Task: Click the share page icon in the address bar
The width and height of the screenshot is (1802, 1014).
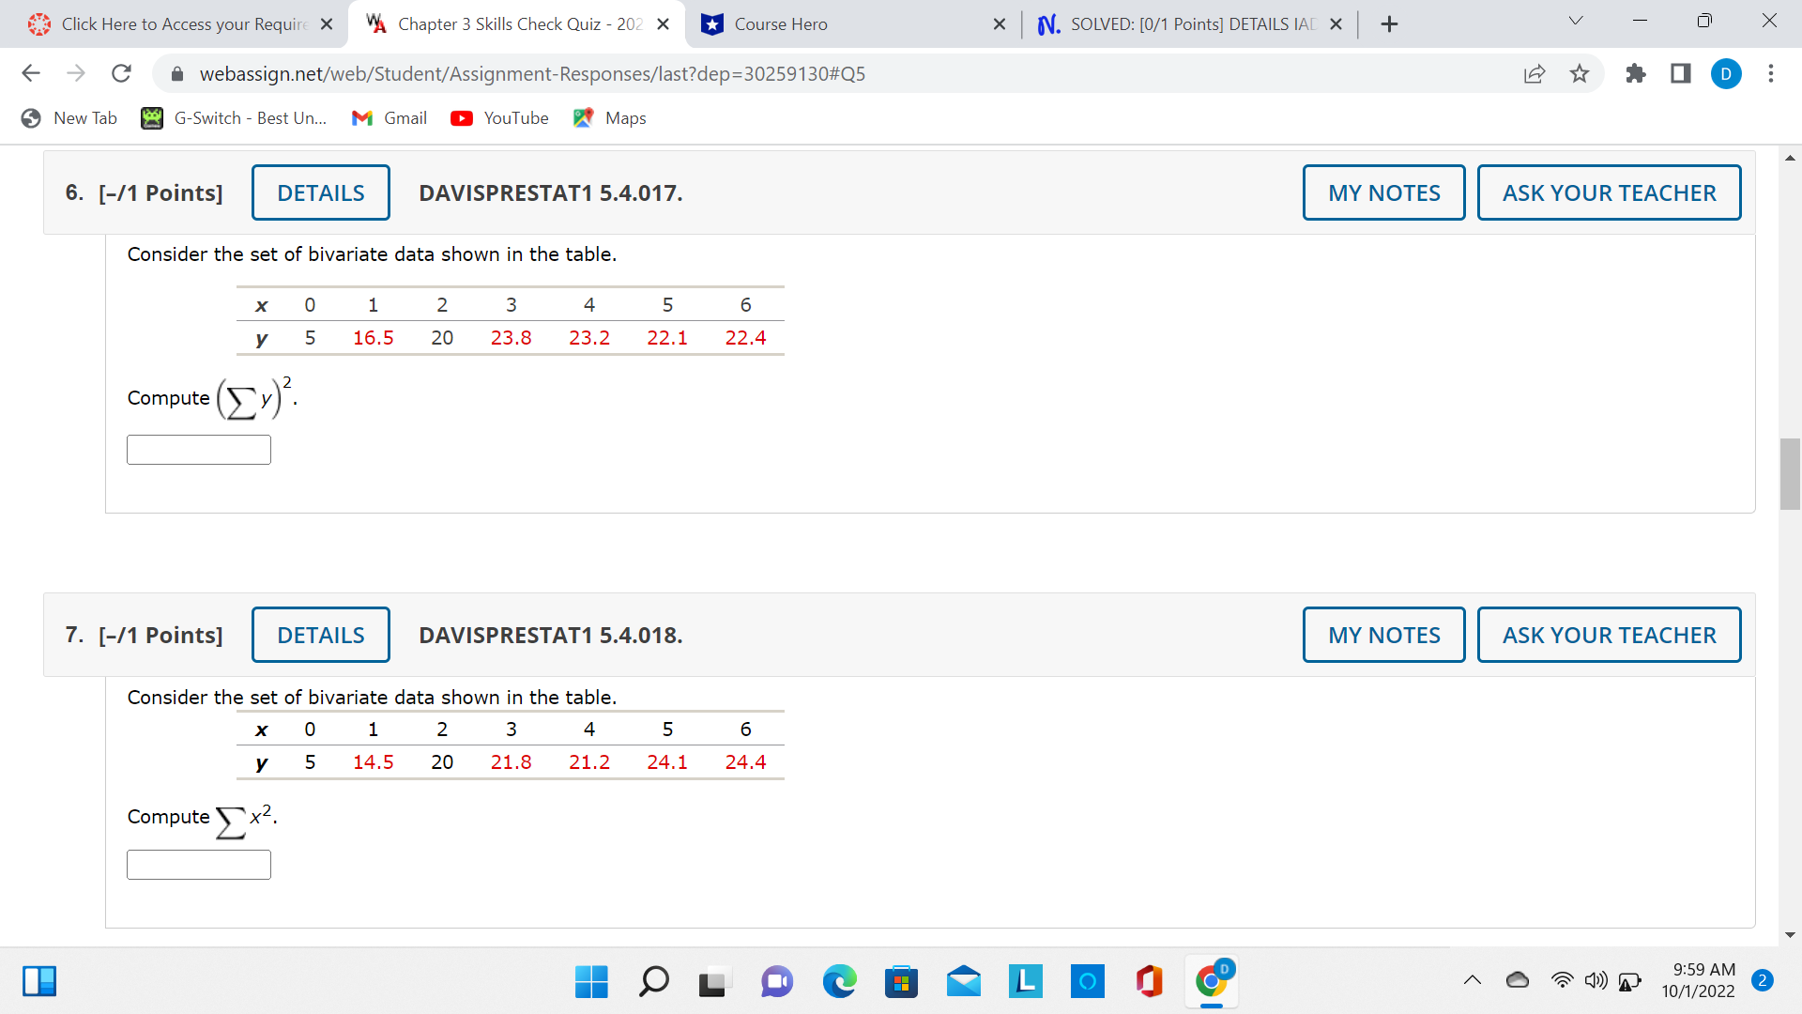Action: [x=1535, y=73]
